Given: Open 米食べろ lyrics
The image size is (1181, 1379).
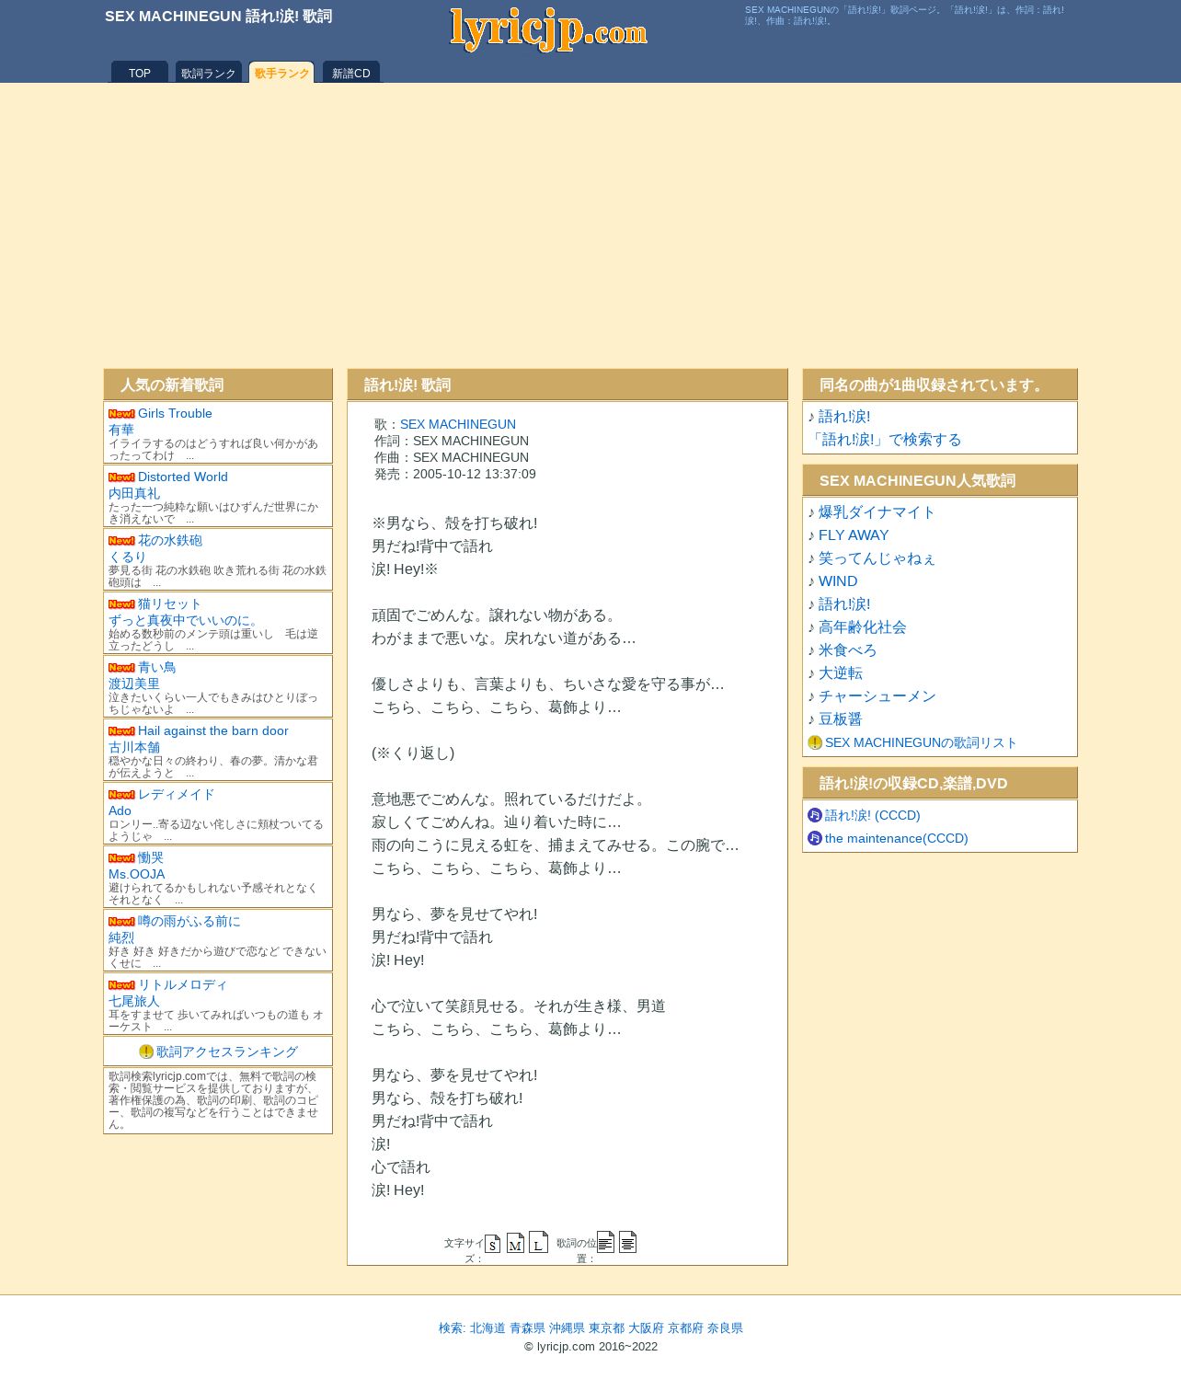Looking at the screenshot, I should [848, 650].
